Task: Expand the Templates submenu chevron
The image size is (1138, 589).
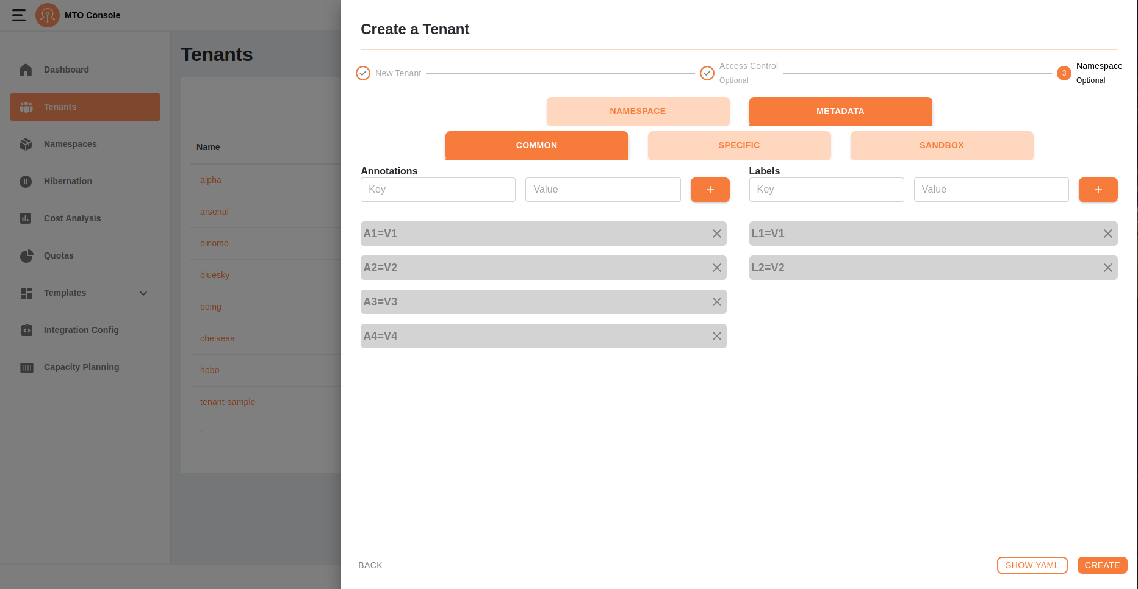Action: (143, 293)
